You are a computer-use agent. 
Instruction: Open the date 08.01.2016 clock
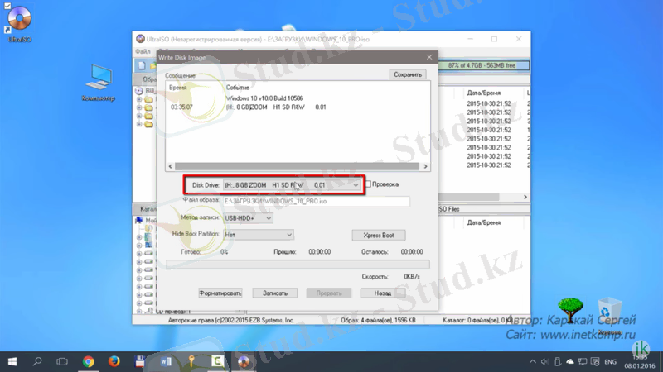click(639, 365)
